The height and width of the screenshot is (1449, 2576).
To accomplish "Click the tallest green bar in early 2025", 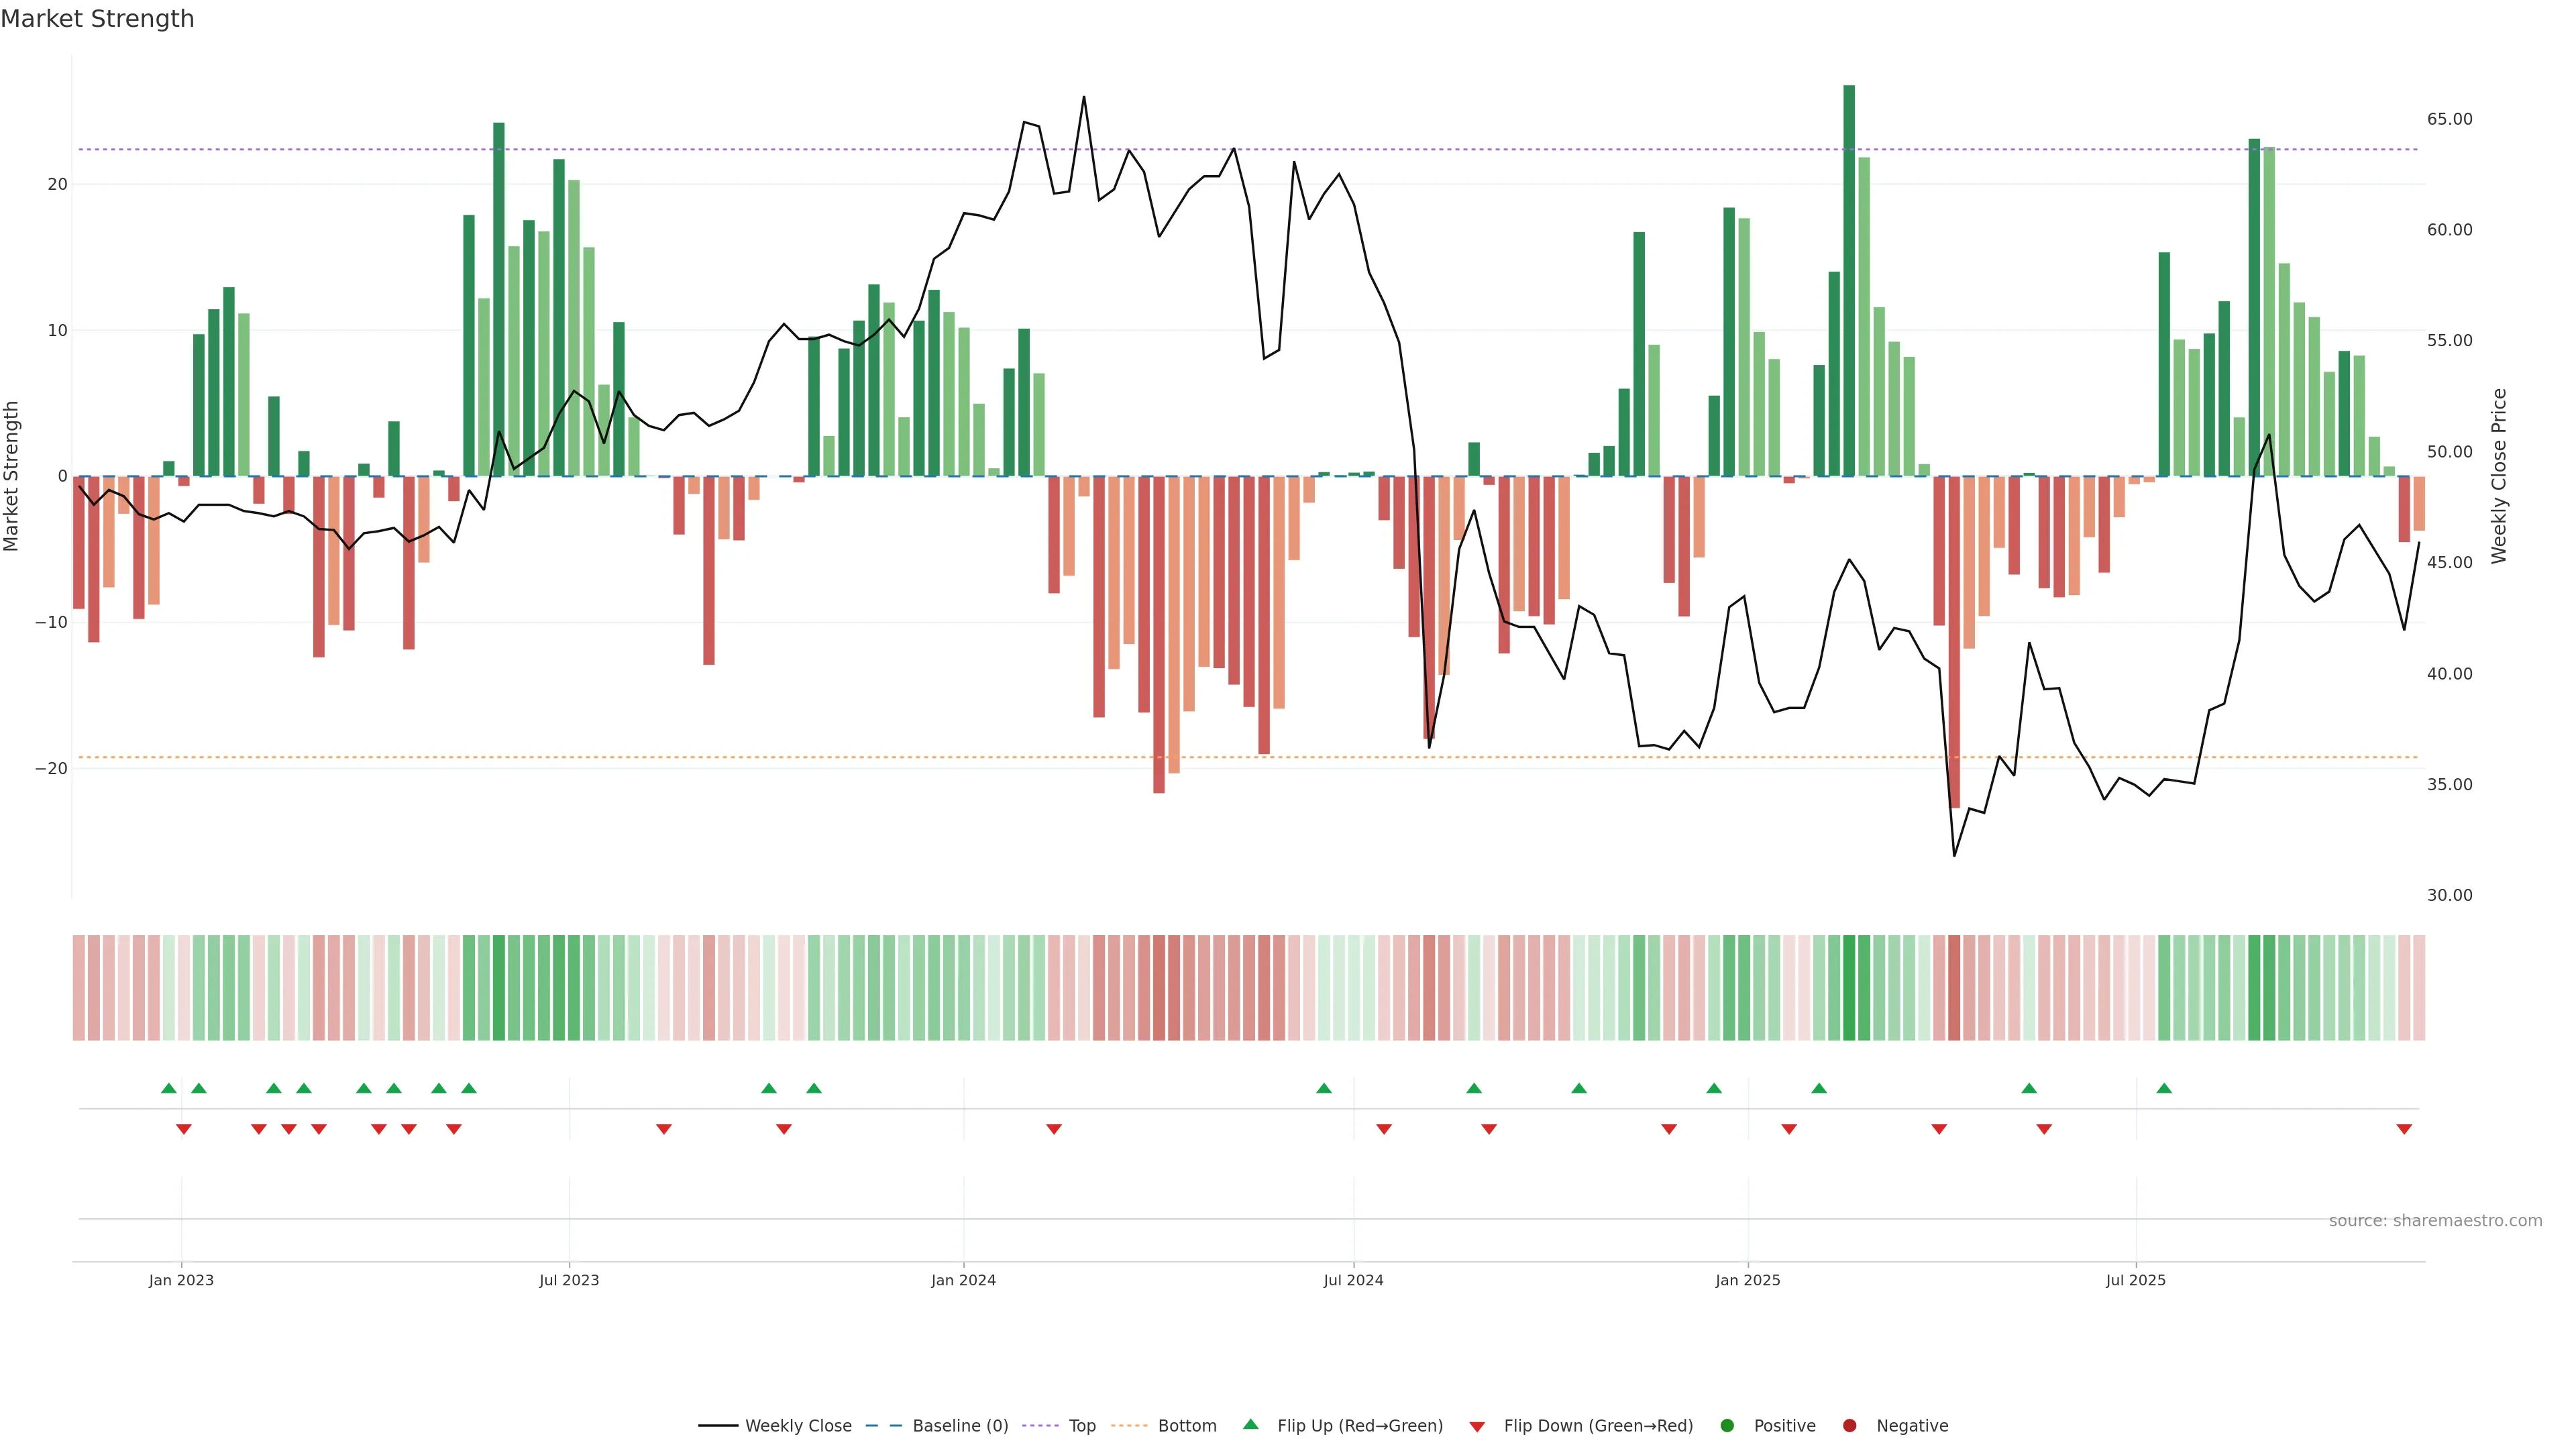I will pyautogui.click(x=1849, y=280).
